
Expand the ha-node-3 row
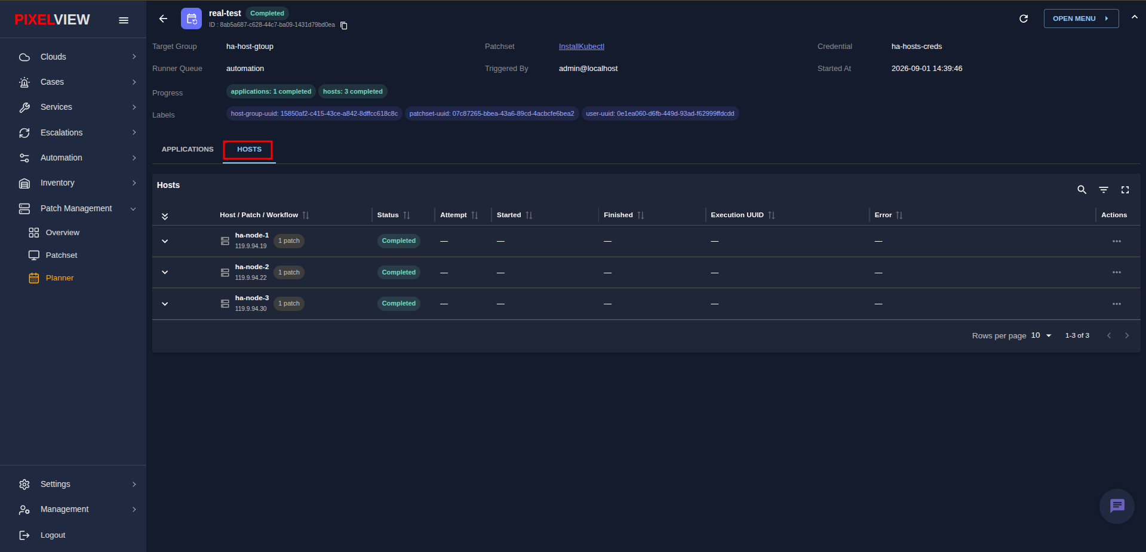(165, 304)
